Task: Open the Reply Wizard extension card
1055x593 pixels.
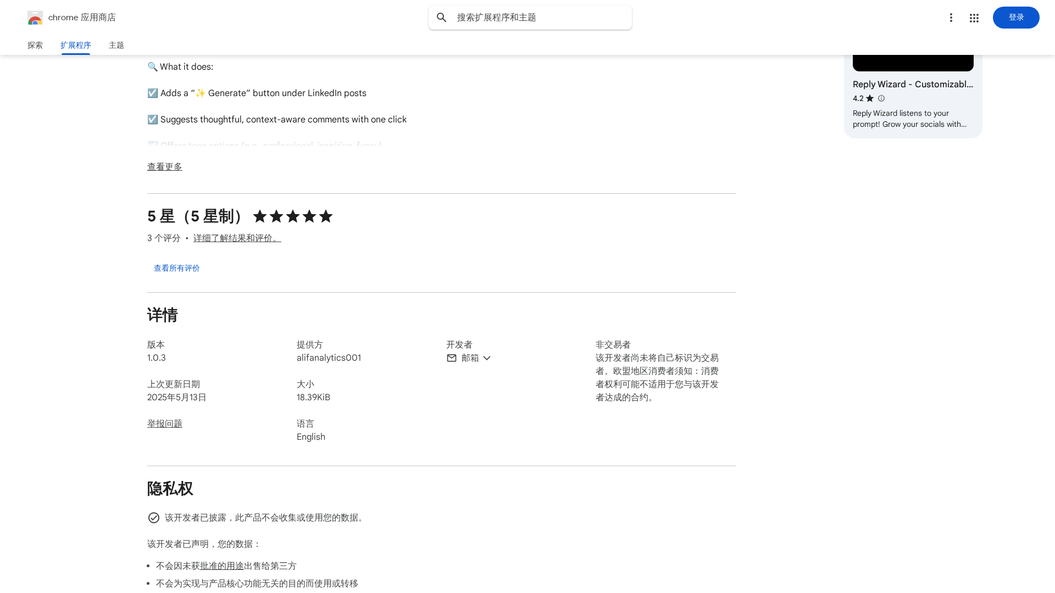Action: point(912,84)
